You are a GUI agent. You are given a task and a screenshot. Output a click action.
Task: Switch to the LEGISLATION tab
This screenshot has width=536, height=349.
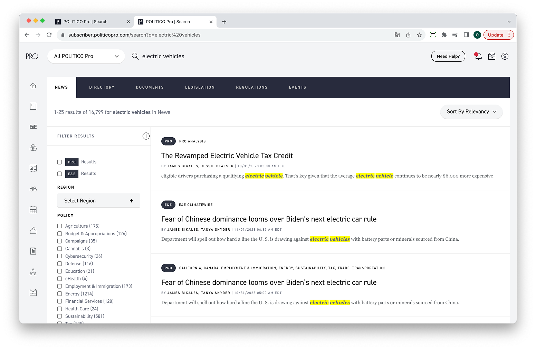click(200, 87)
